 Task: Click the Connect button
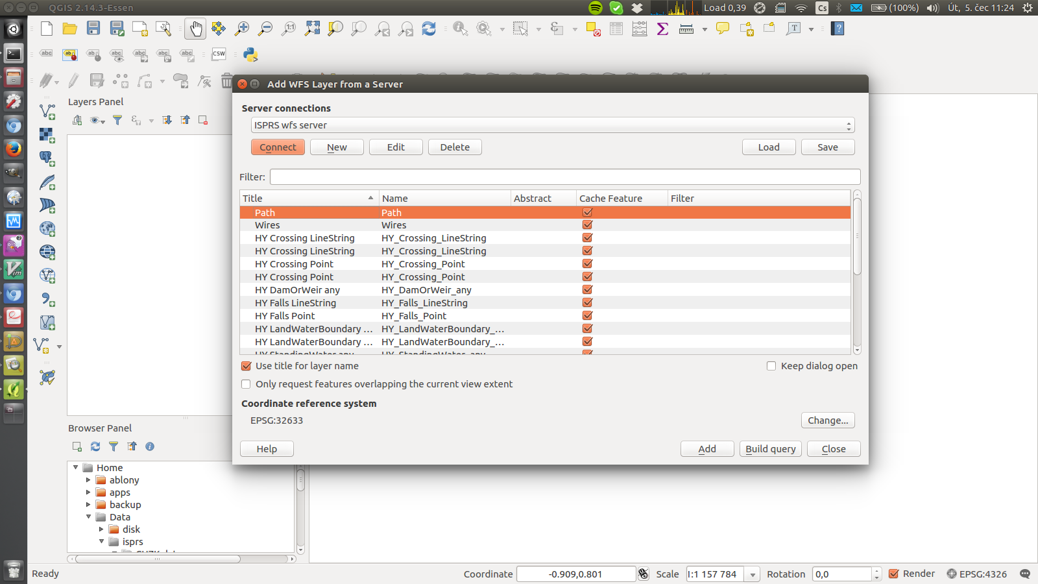[278, 147]
